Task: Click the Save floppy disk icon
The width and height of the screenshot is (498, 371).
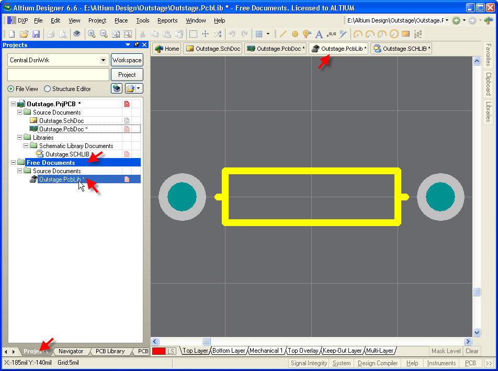Action: [x=36, y=34]
